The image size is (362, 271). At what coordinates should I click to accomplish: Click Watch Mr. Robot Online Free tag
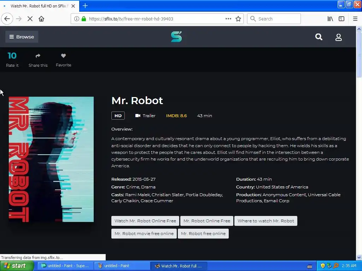coord(145,221)
